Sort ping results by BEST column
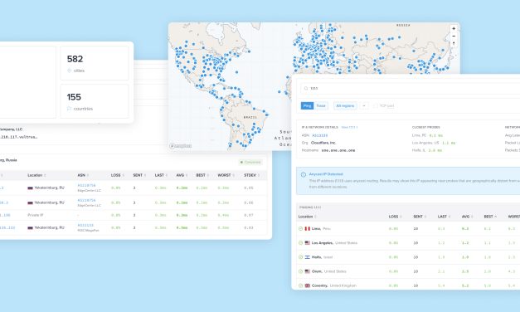 [x=490, y=217]
